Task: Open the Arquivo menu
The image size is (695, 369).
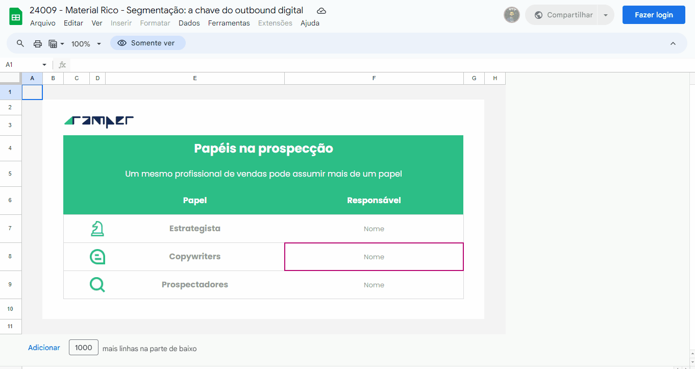Action: (x=43, y=23)
